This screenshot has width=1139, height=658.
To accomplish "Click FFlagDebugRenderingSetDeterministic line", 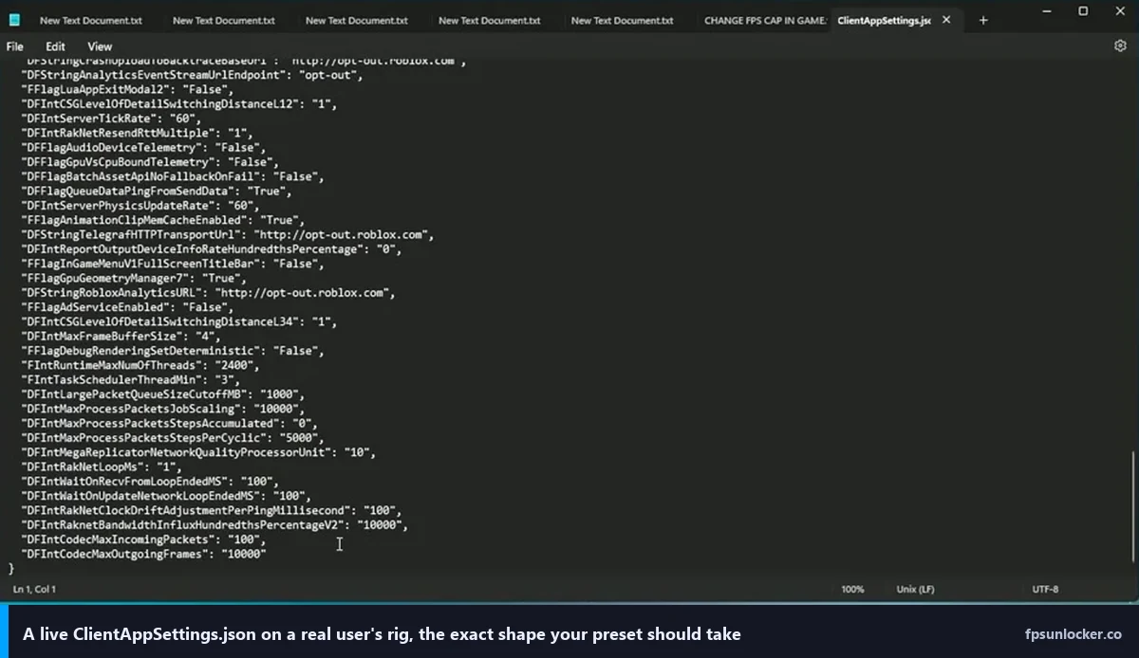I will [173, 351].
